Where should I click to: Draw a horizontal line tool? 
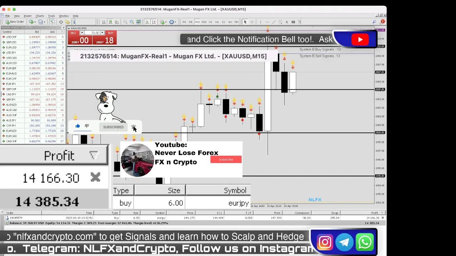pos(267,22)
